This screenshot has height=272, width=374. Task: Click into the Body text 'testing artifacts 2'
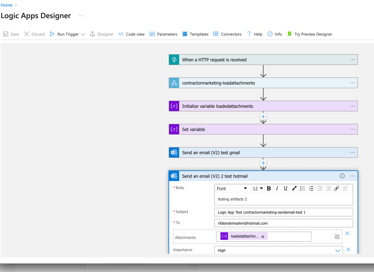[232, 199]
